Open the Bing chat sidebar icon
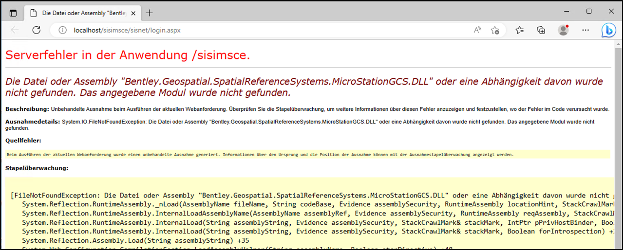Image resolution: width=623 pixels, height=250 pixels. pyautogui.click(x=608, y=30)
